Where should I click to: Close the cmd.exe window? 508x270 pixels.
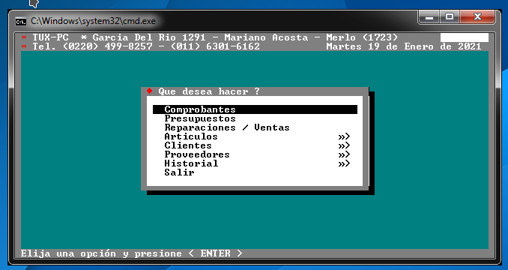click(x=477, y=16)
